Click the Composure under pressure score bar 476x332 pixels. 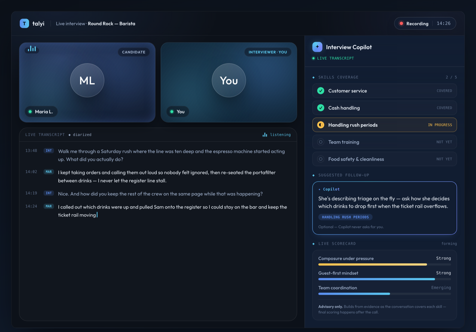pyautogui.click(x=385, y=264)
